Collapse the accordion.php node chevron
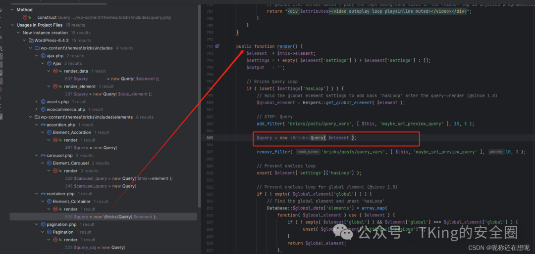Screen dimensions: 535x254 click(x=37, y=125)
